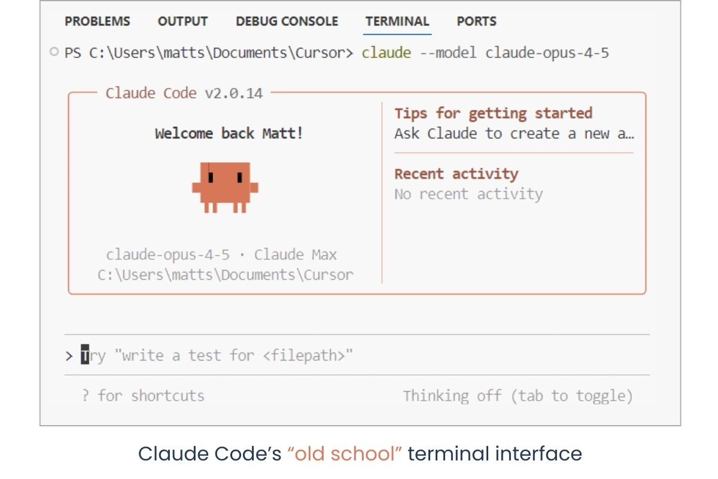
Task: Click the "claude" command word in the prompt line
Action: (x=387, y=53)
